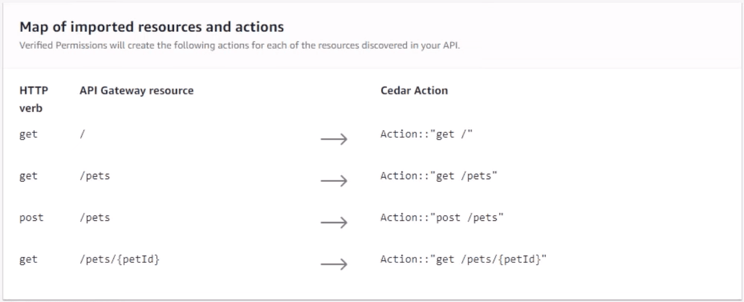Click the arrow beside the /pets/{petId} resource
The height and width of the screenshot is (302, 744).
334,264
